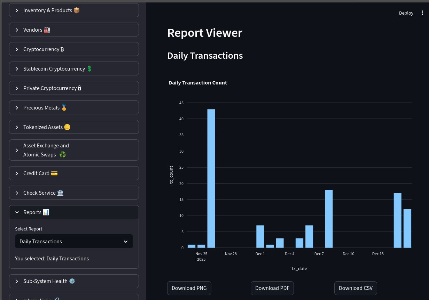Click the medal emoji beside Precious Metals
This screenshot has height=300, width=429.
(x=64, y=108)
